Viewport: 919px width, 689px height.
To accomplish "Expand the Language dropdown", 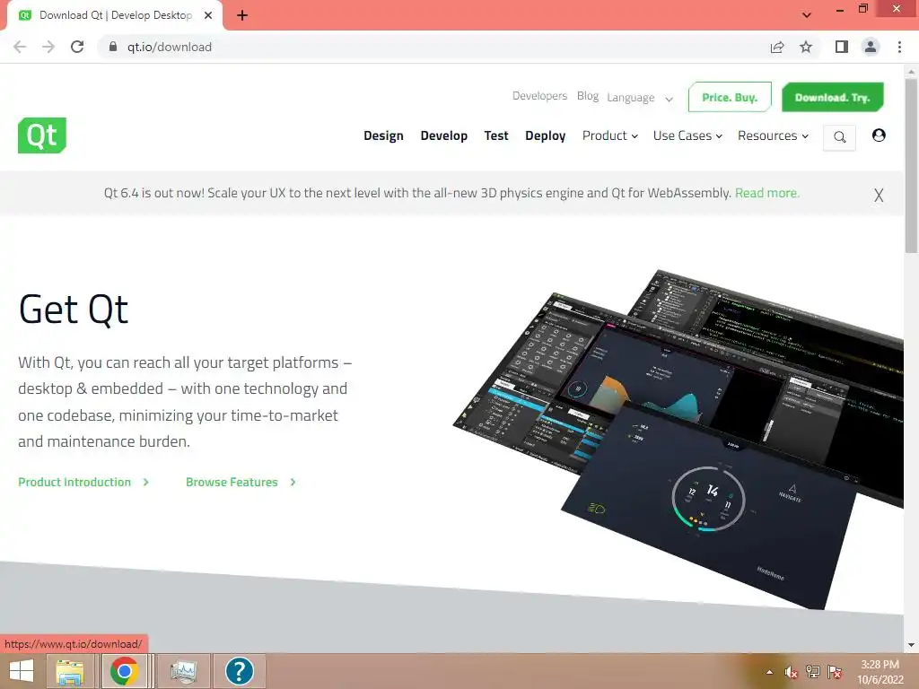I will (639, 98).
